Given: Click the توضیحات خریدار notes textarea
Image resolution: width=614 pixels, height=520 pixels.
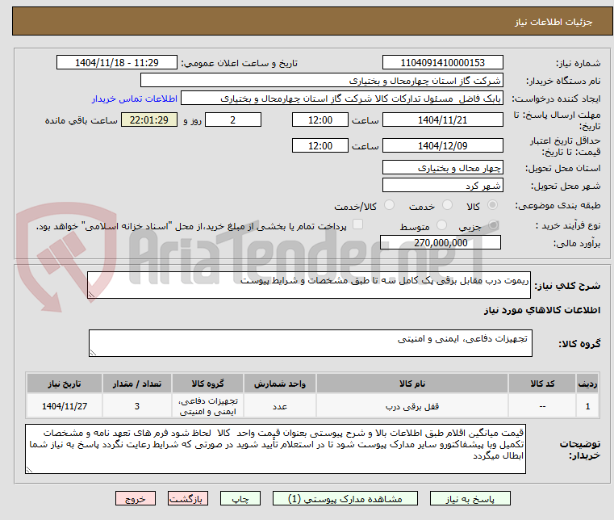Looking at the screenshot, I should [x=275, y=449].
